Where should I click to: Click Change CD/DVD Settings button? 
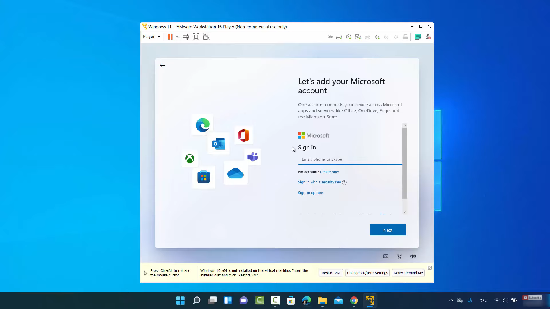(368, 273)
